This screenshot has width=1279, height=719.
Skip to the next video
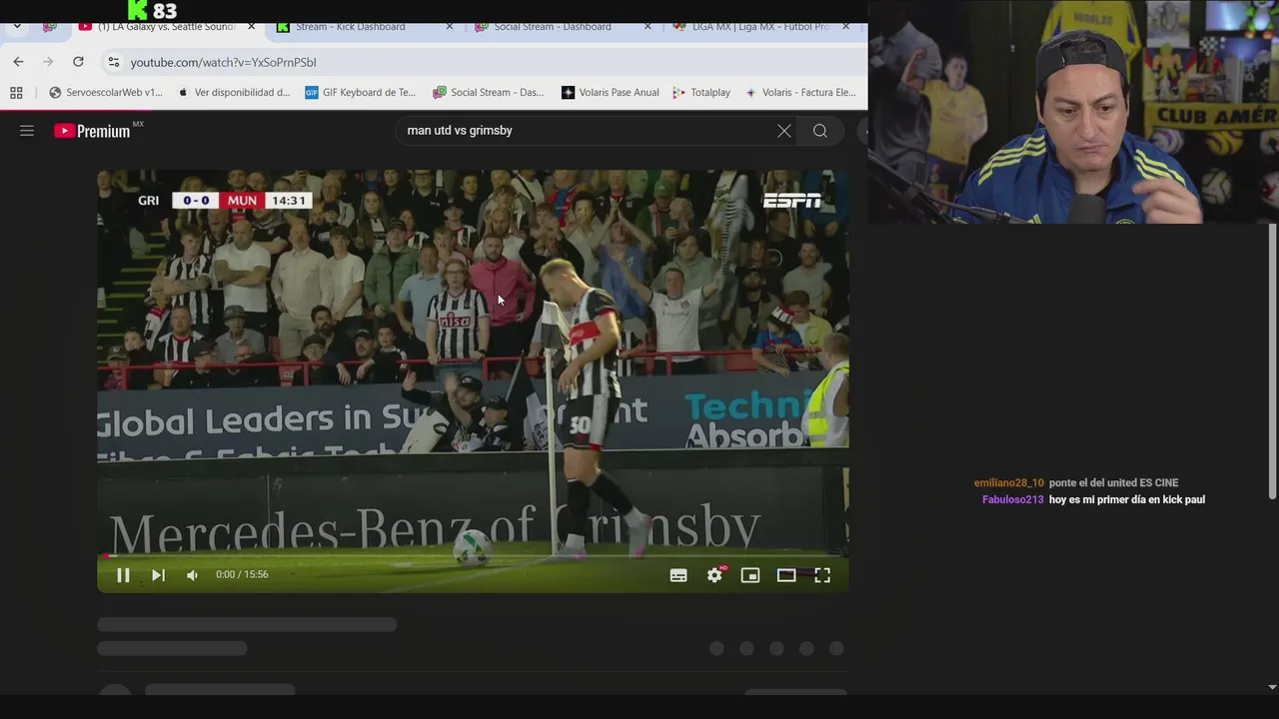pos(158,575)
